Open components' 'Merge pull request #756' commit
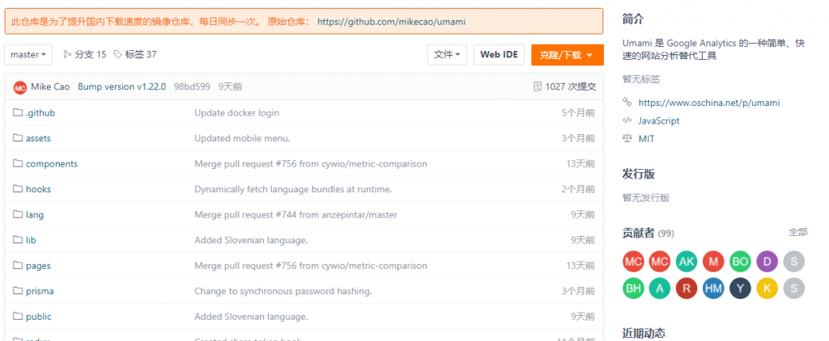 click(x=311, y=164)
